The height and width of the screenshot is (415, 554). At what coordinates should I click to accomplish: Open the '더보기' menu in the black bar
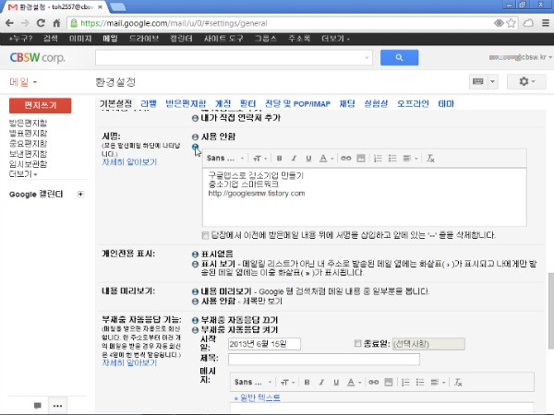coord(336,39)
